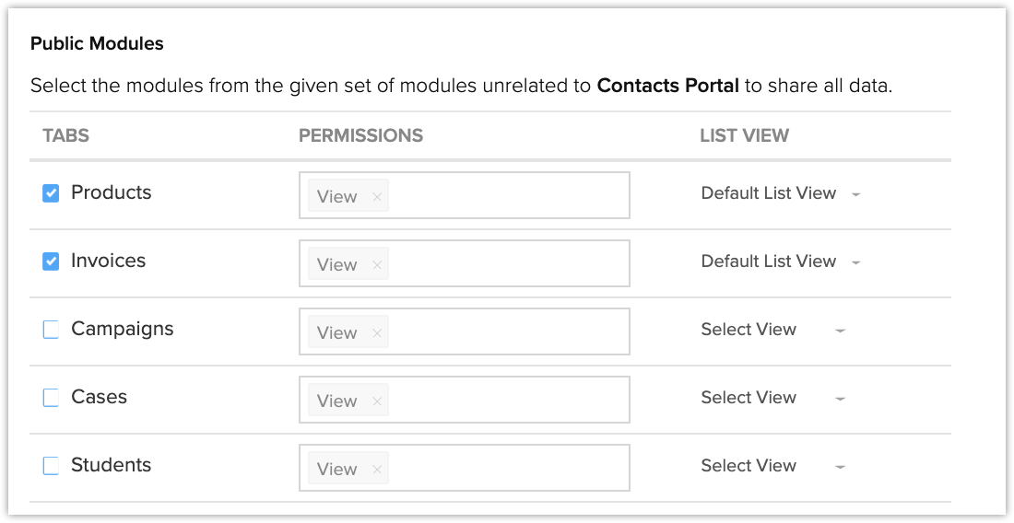This screenshot has height=523, width=1014.
Task: Remove View permission tag for Products
Action: 376,196
